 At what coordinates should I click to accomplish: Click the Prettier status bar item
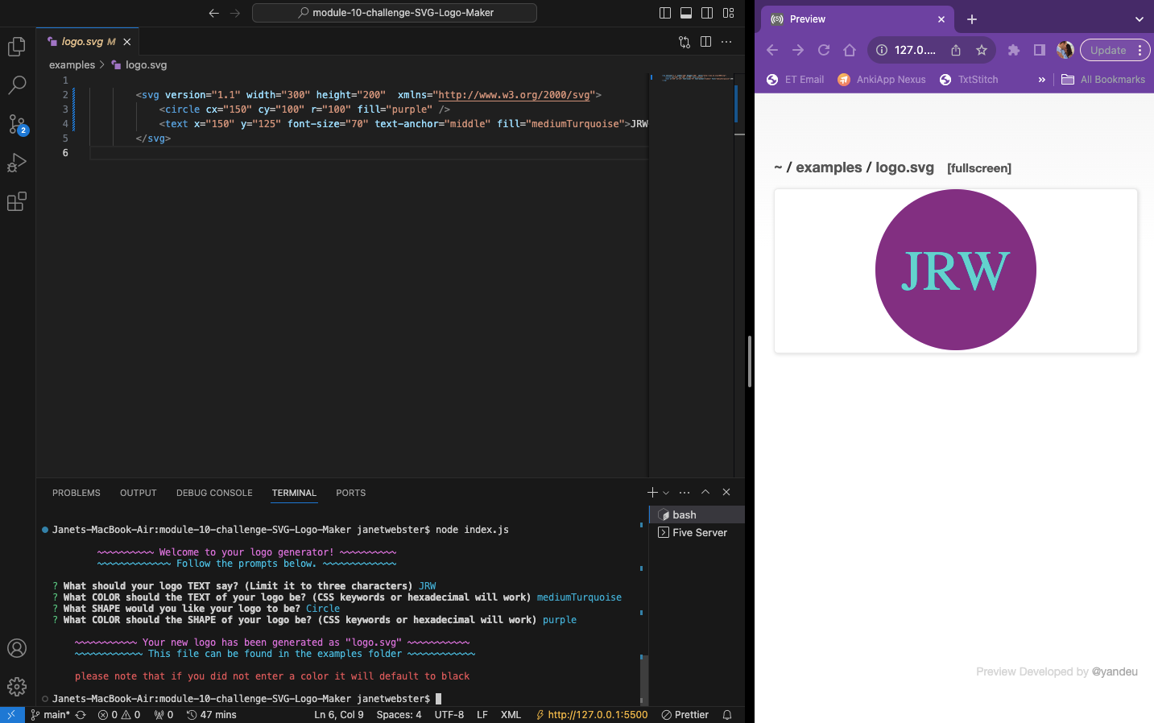click(x=685, y=715)
